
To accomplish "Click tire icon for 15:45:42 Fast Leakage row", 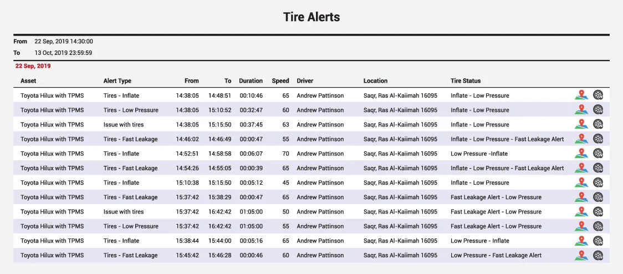I will (x=598, y=255).
